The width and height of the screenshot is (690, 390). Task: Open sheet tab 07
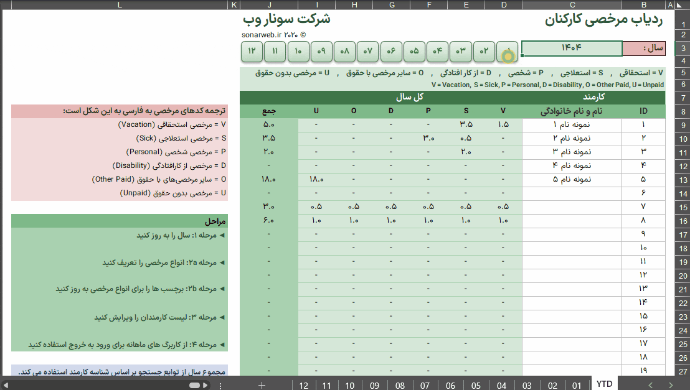click(x=425, y=385)
